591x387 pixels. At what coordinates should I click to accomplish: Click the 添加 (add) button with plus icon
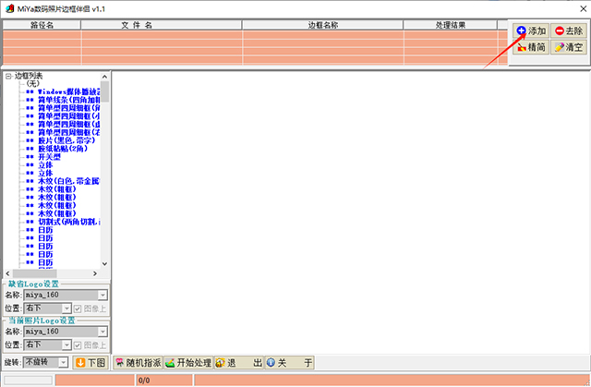click(531, 30)
